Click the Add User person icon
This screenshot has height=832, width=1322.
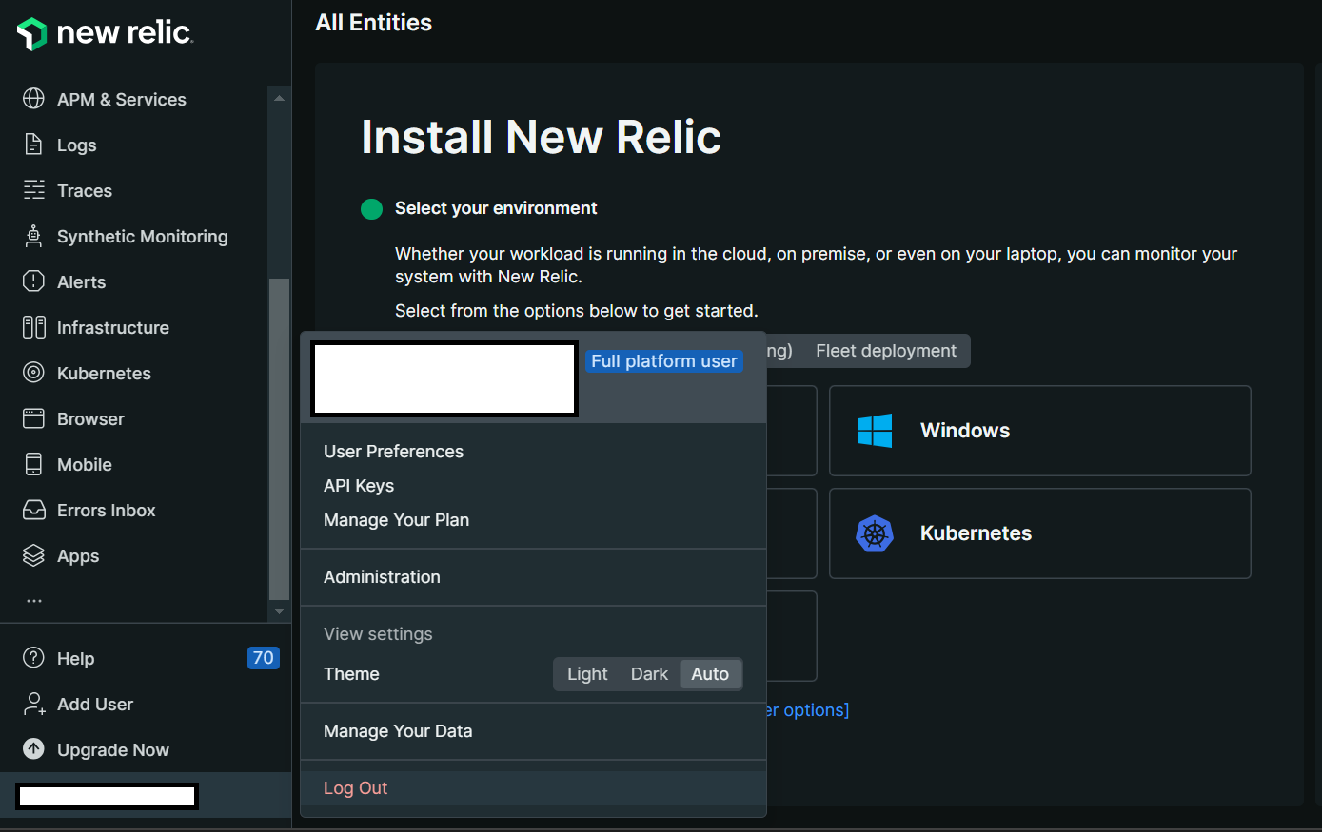pyautogui.click(x=34, y=704)
